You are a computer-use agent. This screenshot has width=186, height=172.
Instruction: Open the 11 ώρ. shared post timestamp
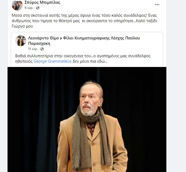tap(33, 49)
